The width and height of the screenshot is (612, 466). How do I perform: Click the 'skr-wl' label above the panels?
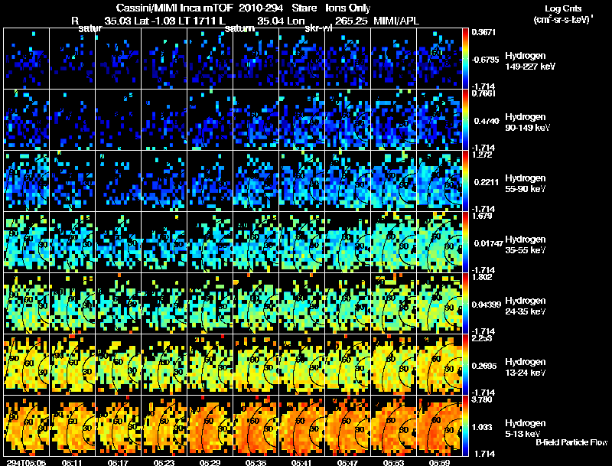[318, 28]
